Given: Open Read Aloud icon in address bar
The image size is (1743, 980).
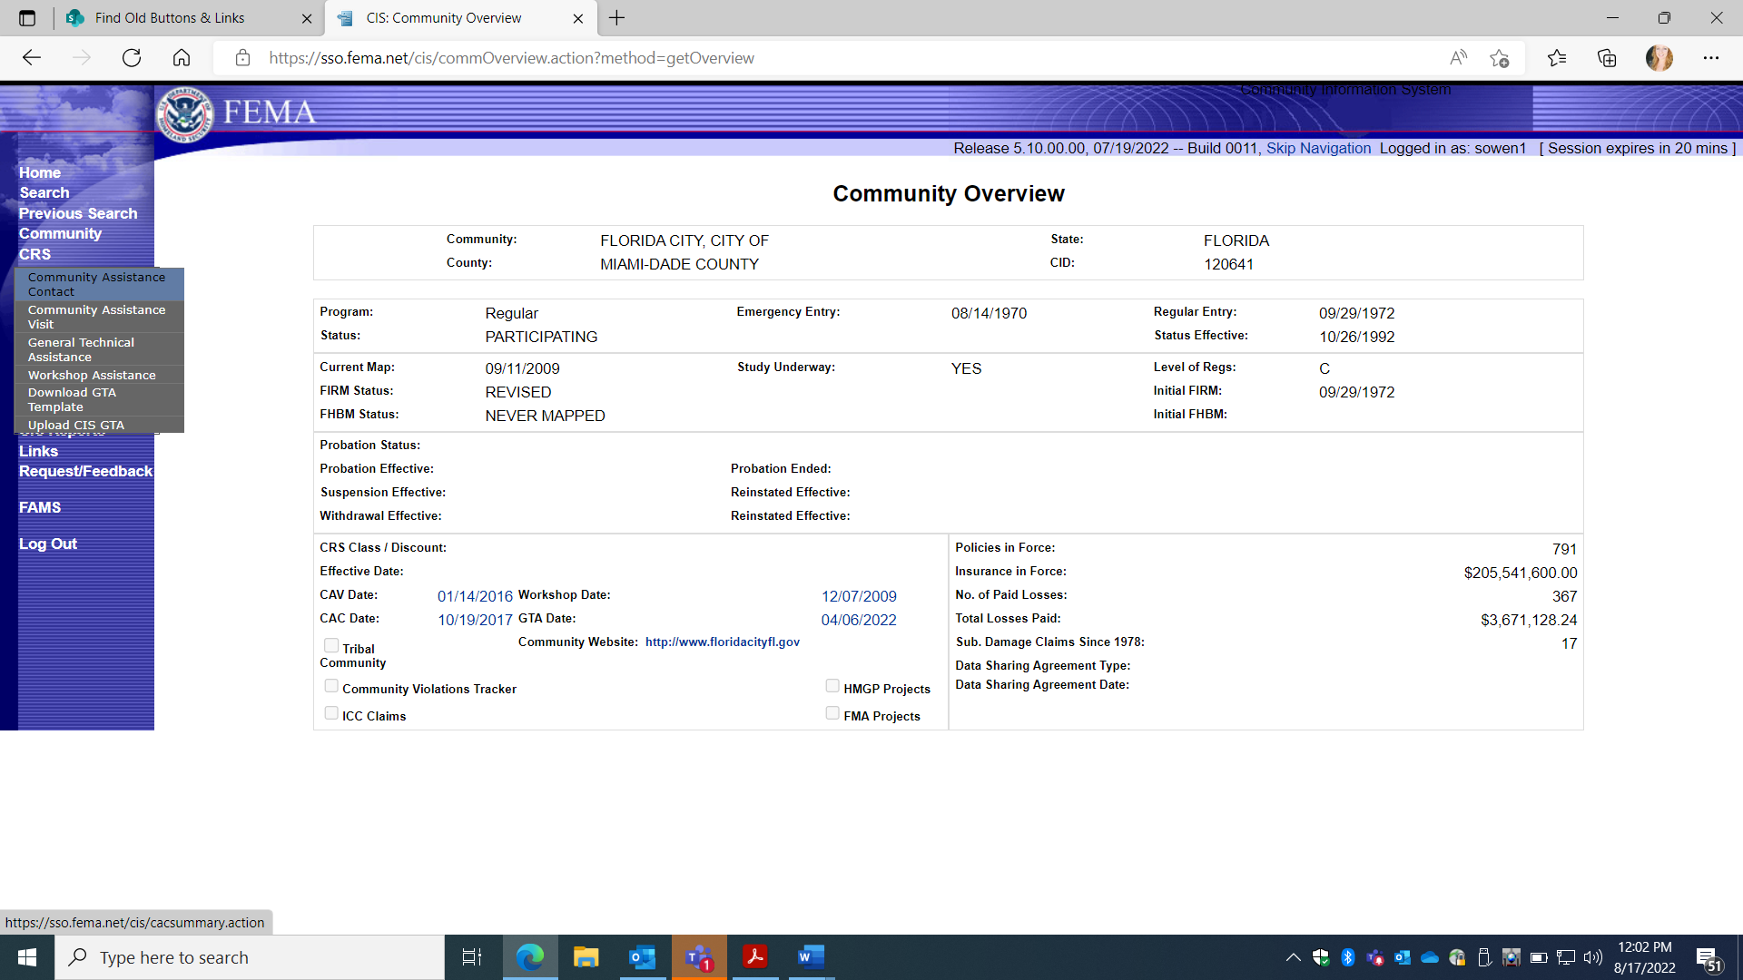Looking at the screenshot, I should (x=1458, y=58).
